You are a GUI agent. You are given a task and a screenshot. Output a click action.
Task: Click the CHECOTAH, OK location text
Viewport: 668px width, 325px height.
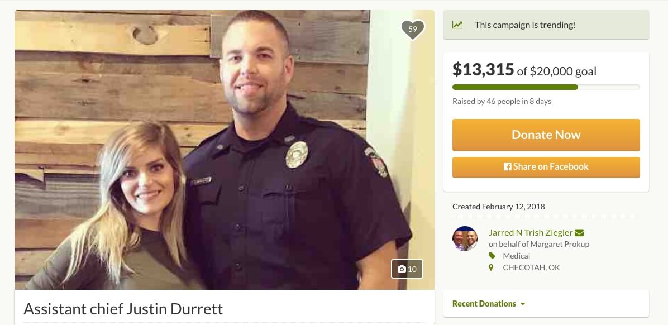(x=531, y=267)
